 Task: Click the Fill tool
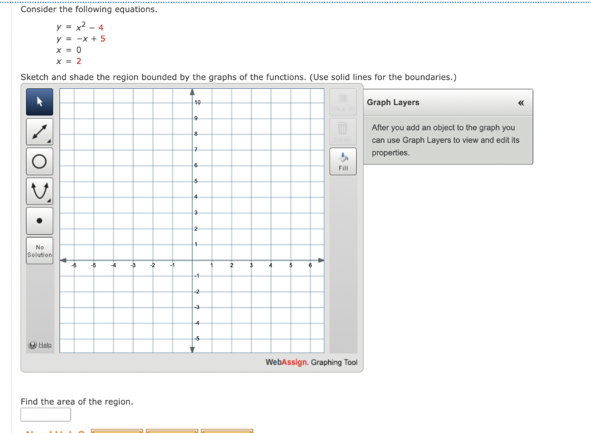pyautogui.click(x=343, y=161)
